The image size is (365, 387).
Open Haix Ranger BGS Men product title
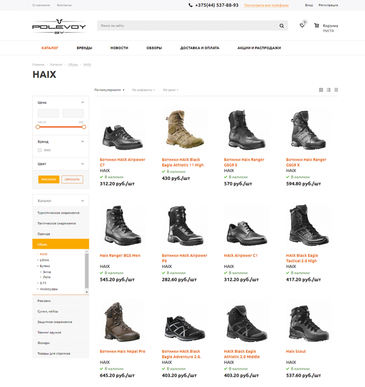coord(120,255)
